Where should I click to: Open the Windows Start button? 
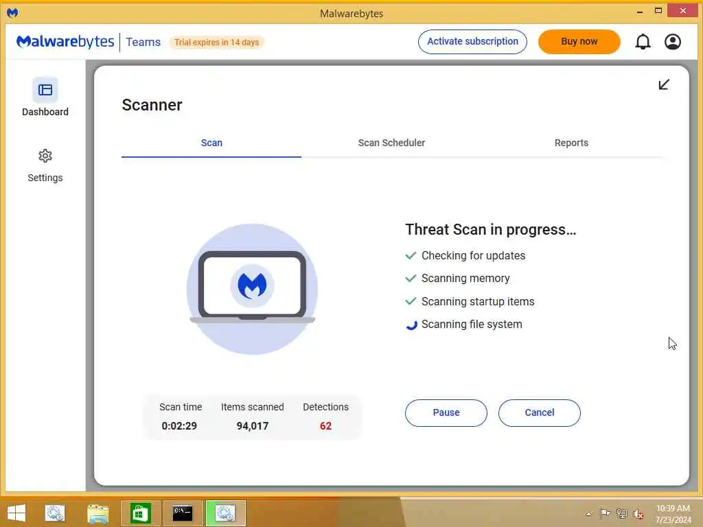pos(16,513)
